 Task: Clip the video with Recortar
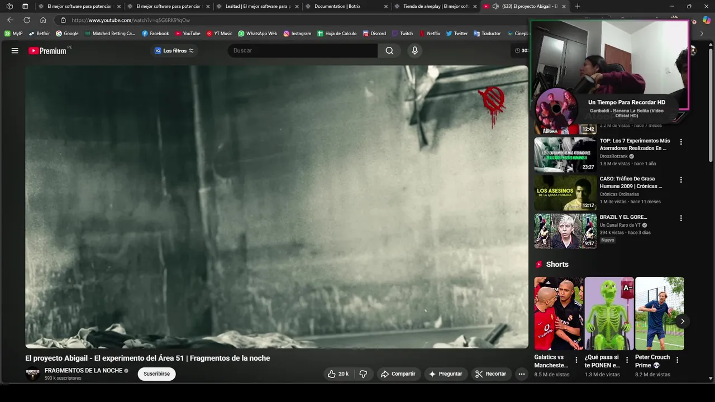coord(490,374)
